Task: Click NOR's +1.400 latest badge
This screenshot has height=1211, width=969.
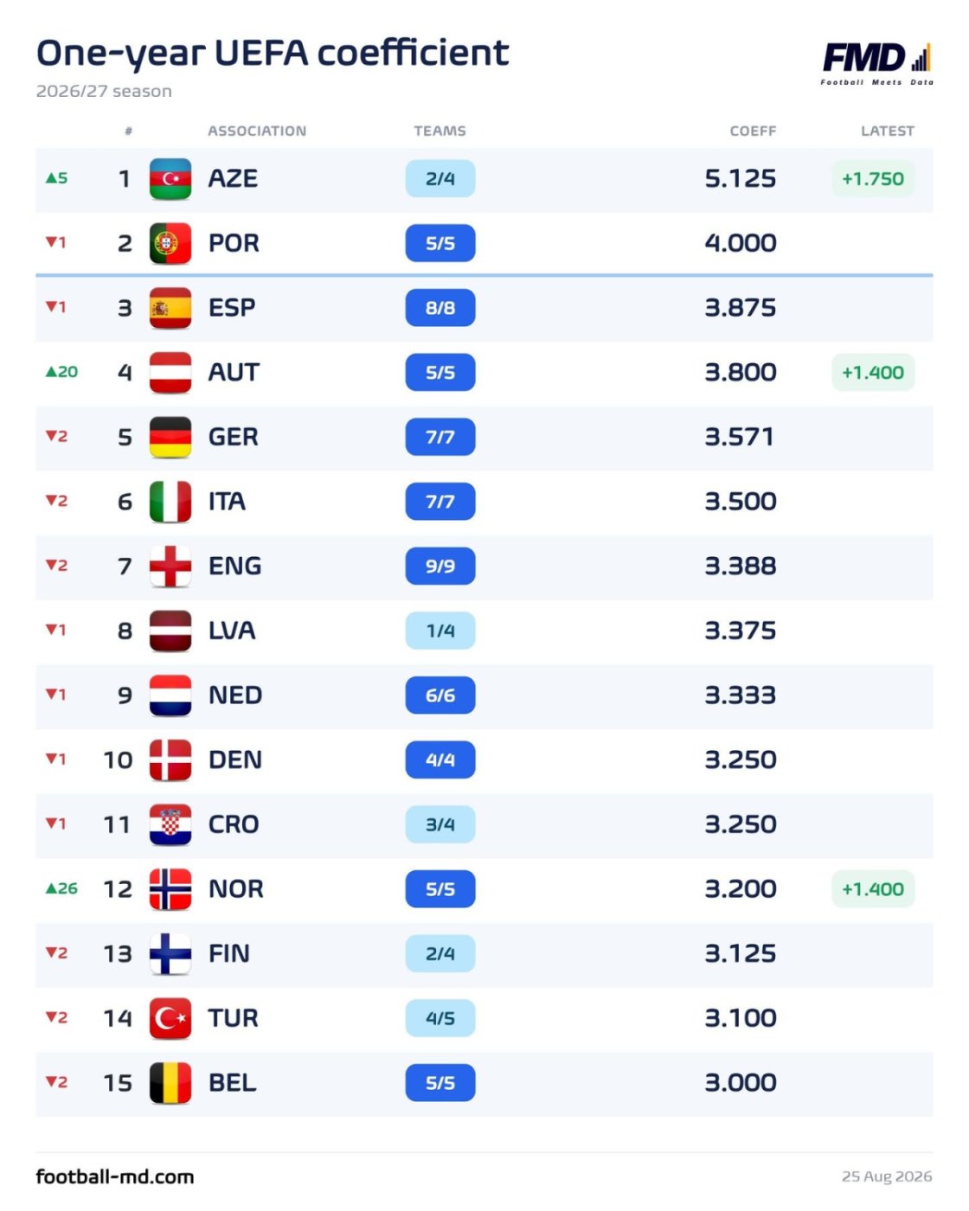Action: point(873,889)
